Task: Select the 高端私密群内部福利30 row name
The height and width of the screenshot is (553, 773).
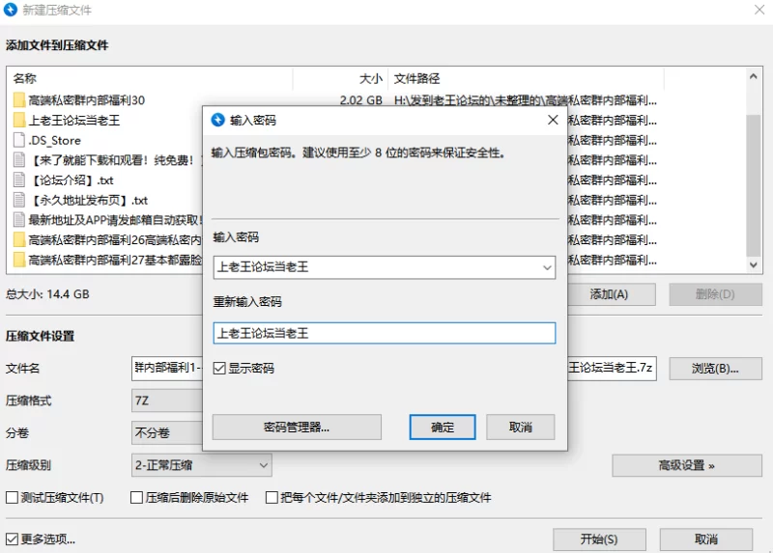Action: [x=86, y=100]
